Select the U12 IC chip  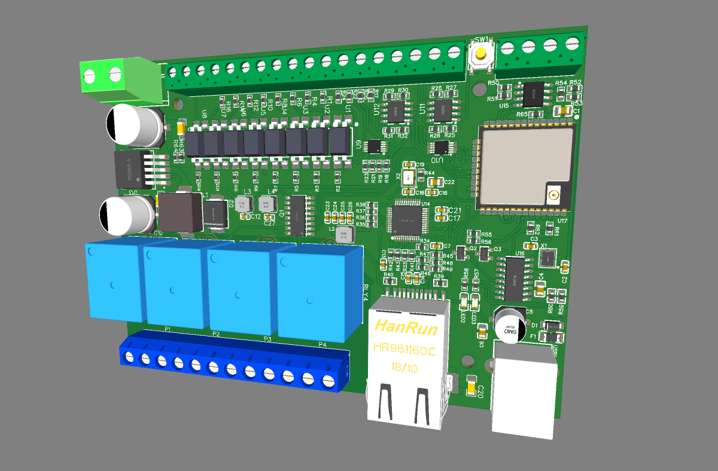[x=394, y=109]
